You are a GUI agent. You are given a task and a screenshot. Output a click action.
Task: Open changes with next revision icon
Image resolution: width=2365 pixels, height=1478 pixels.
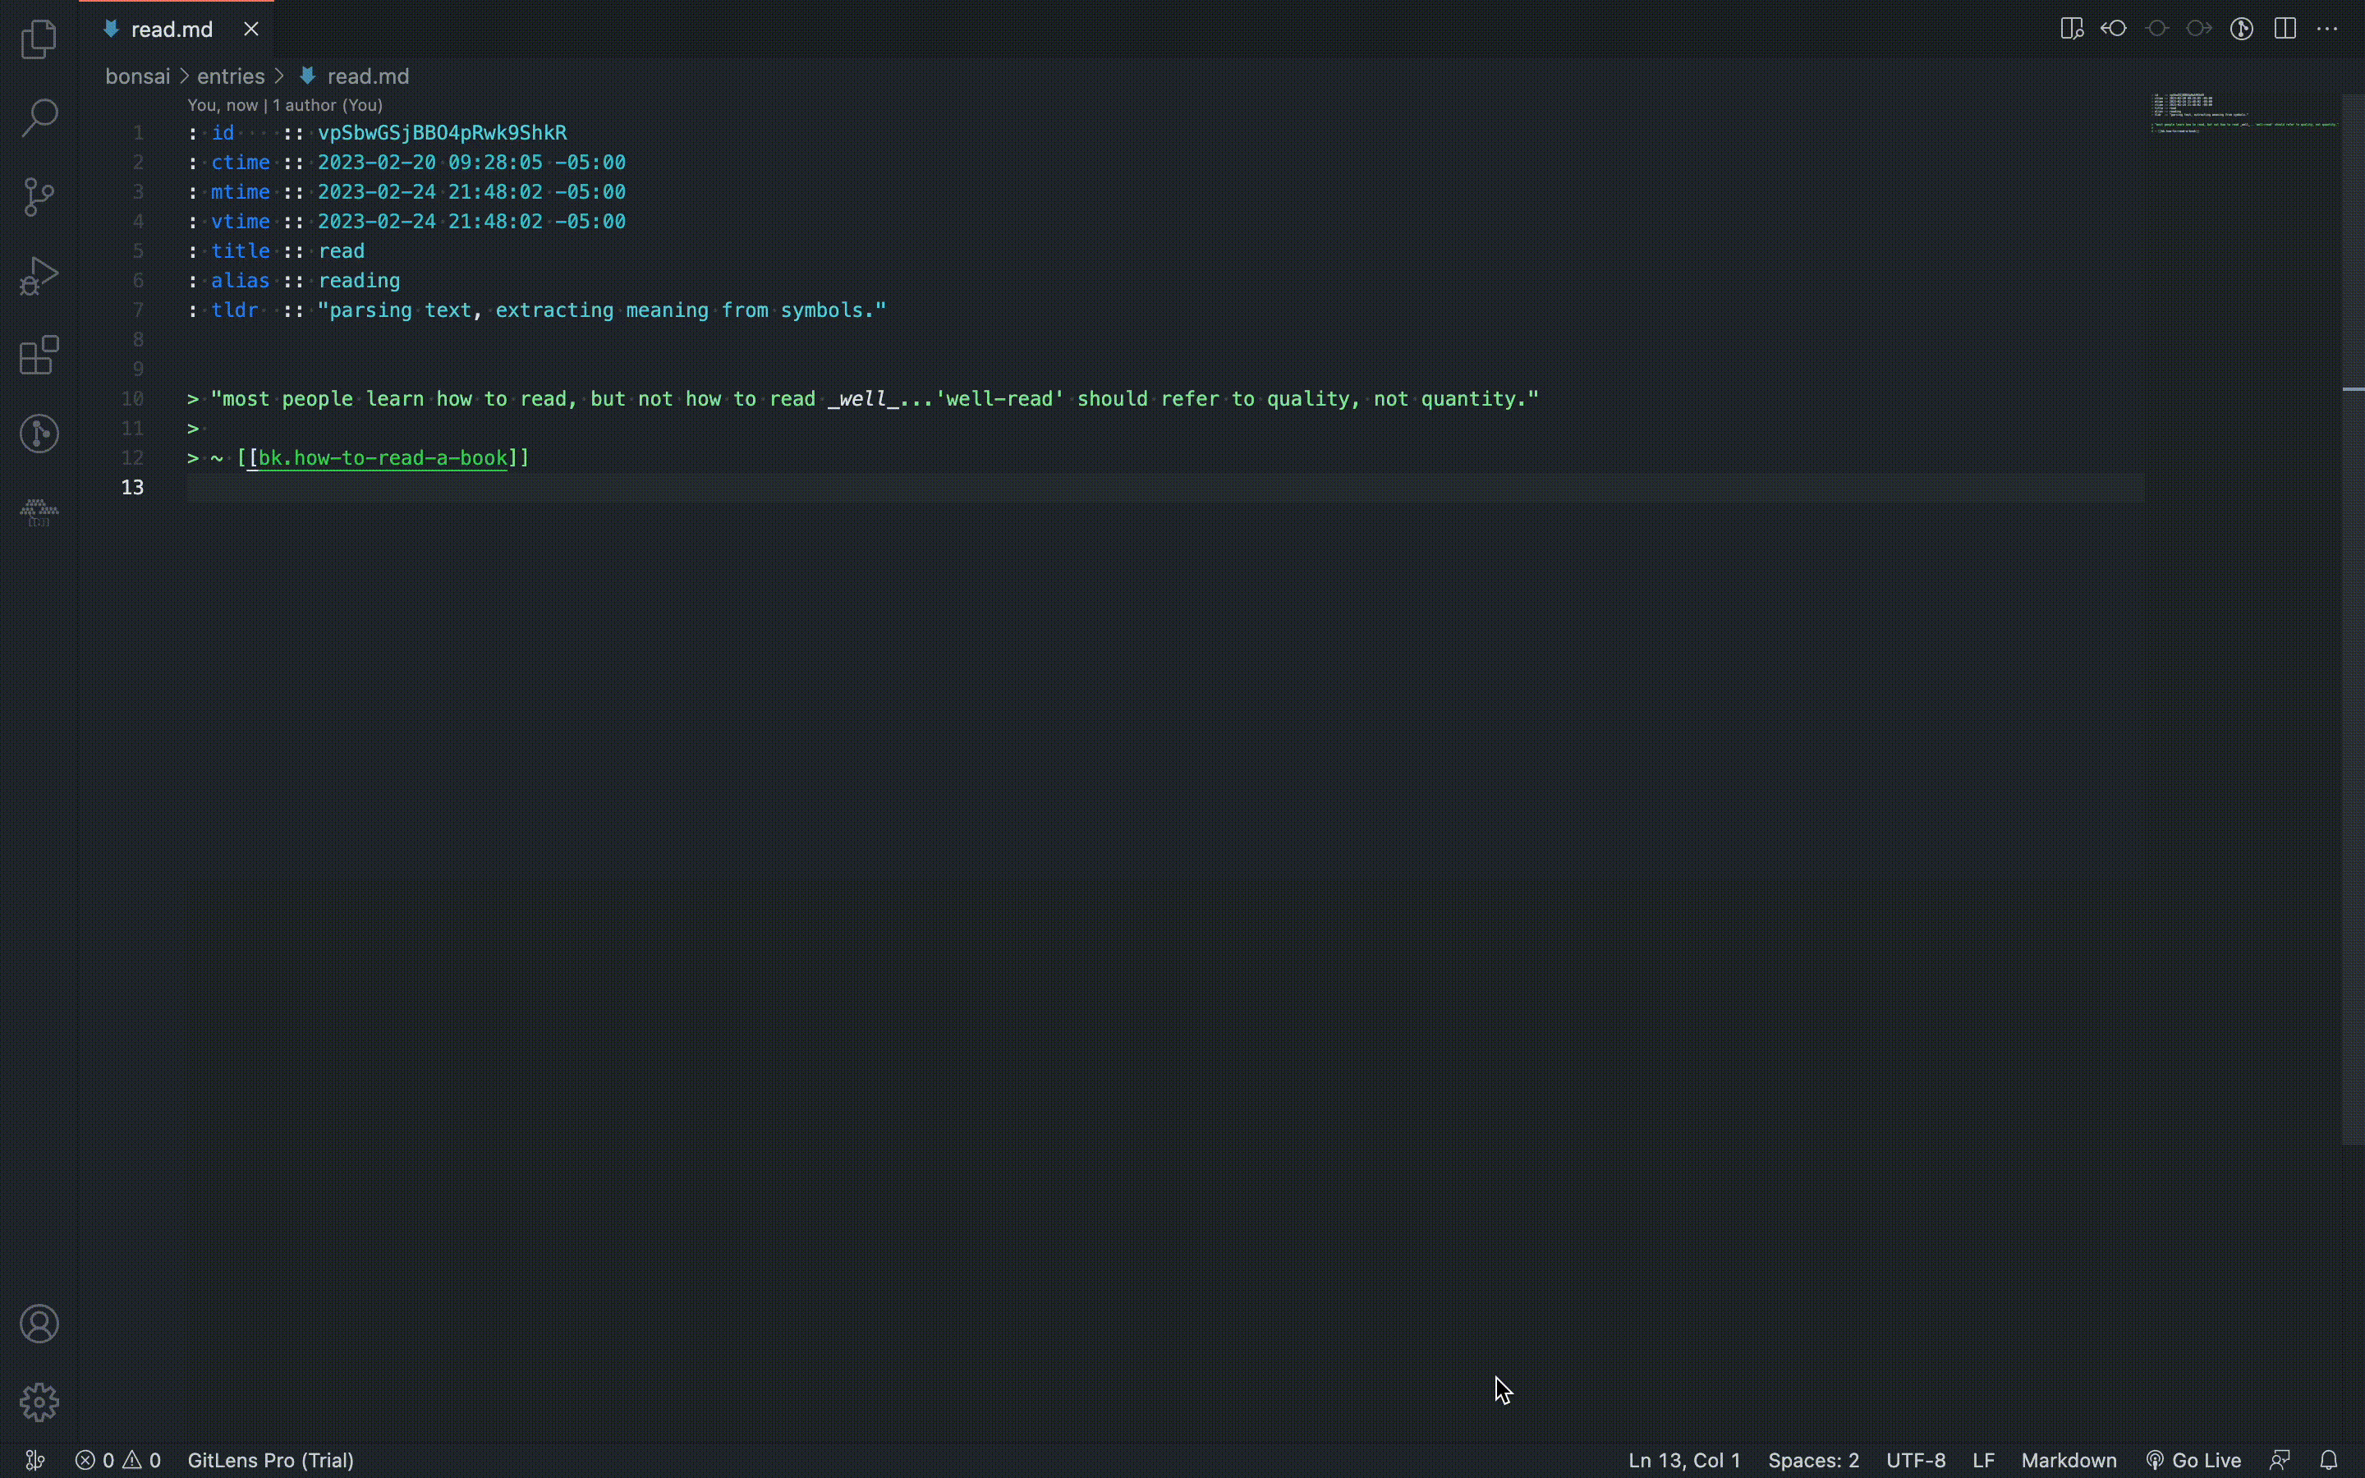[x=2199, y=29]
